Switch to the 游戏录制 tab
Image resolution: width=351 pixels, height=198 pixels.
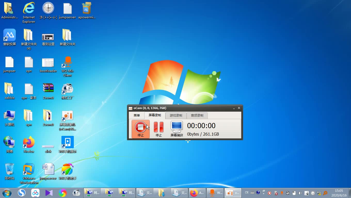tap(176, 115)
